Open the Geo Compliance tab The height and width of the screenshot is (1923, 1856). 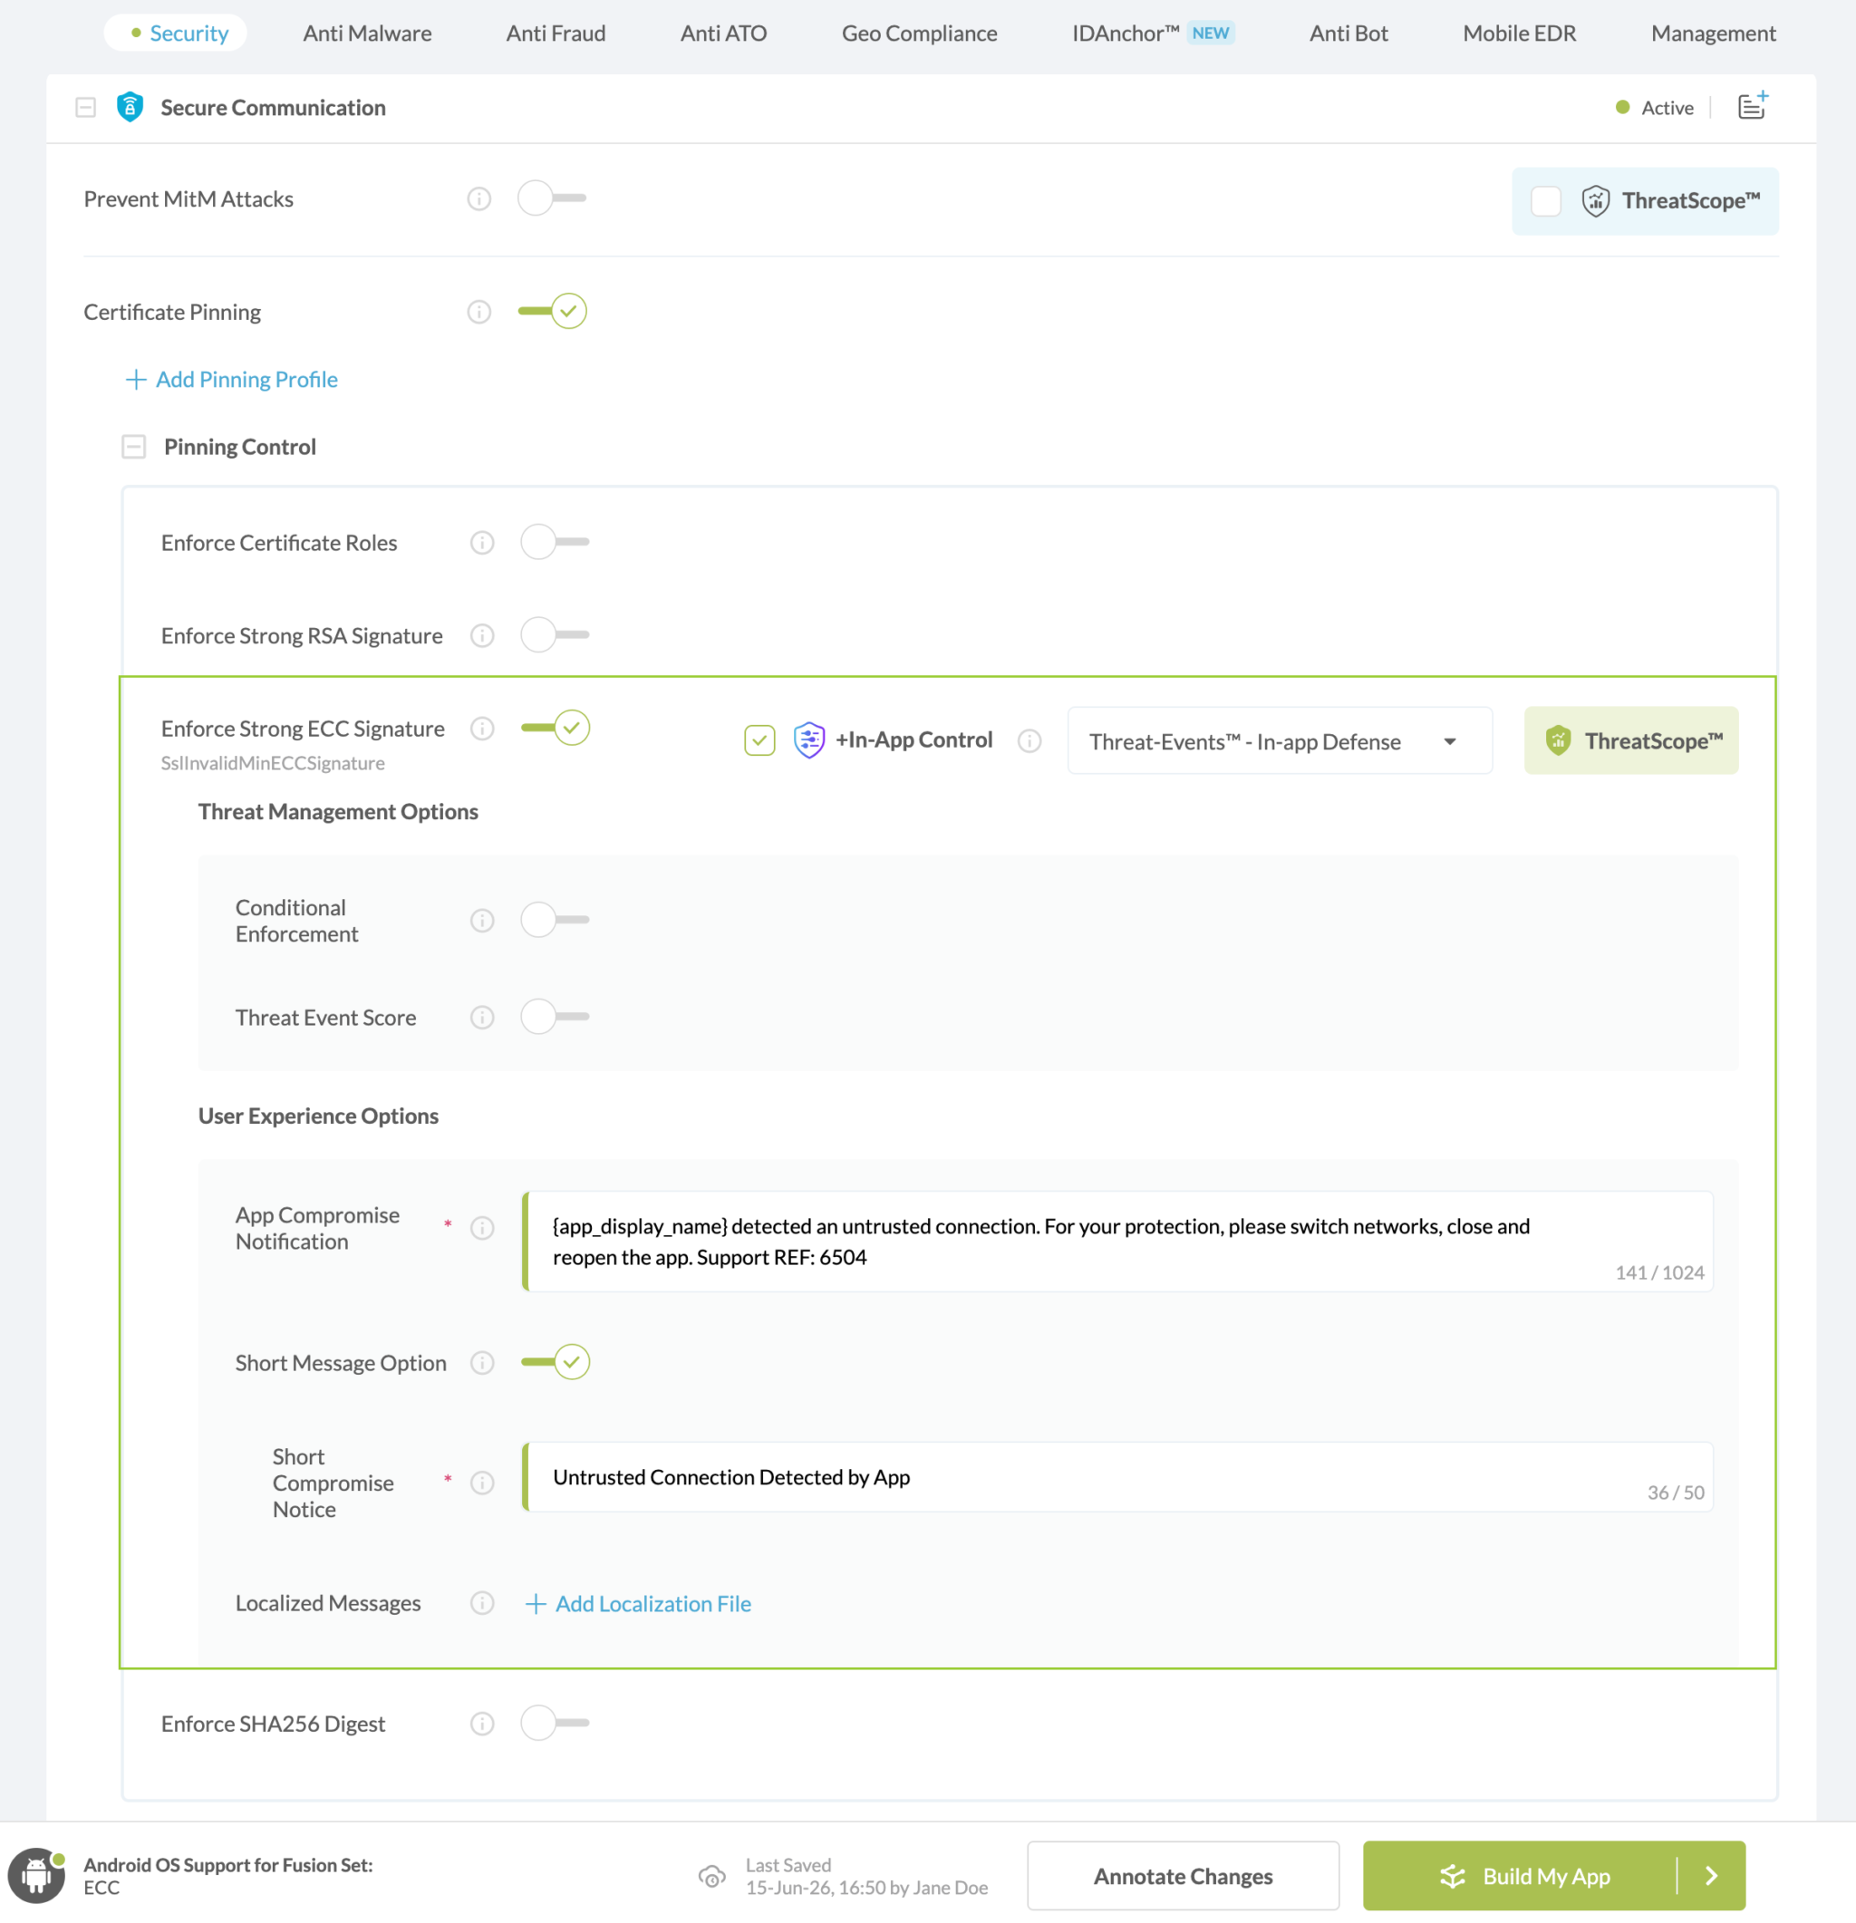[919, 34]
